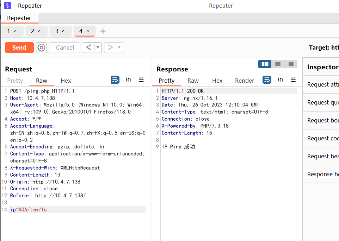Toggle word wrap in the Request panel
Viewport: 339px width, 241px height.
pos(115,80)
